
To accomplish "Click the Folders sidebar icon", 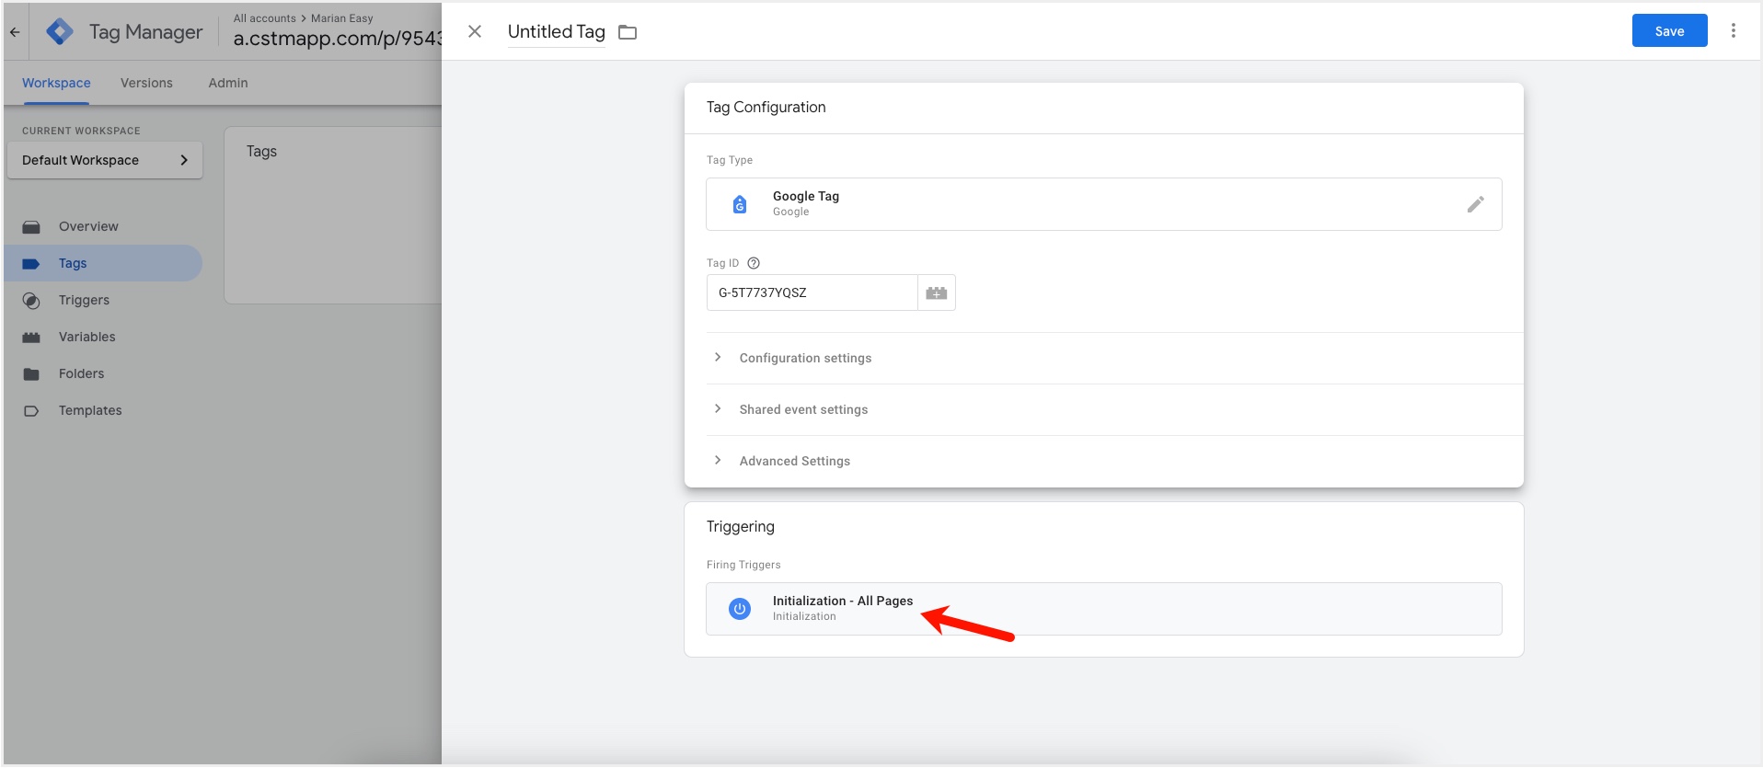I will [31, 373].
